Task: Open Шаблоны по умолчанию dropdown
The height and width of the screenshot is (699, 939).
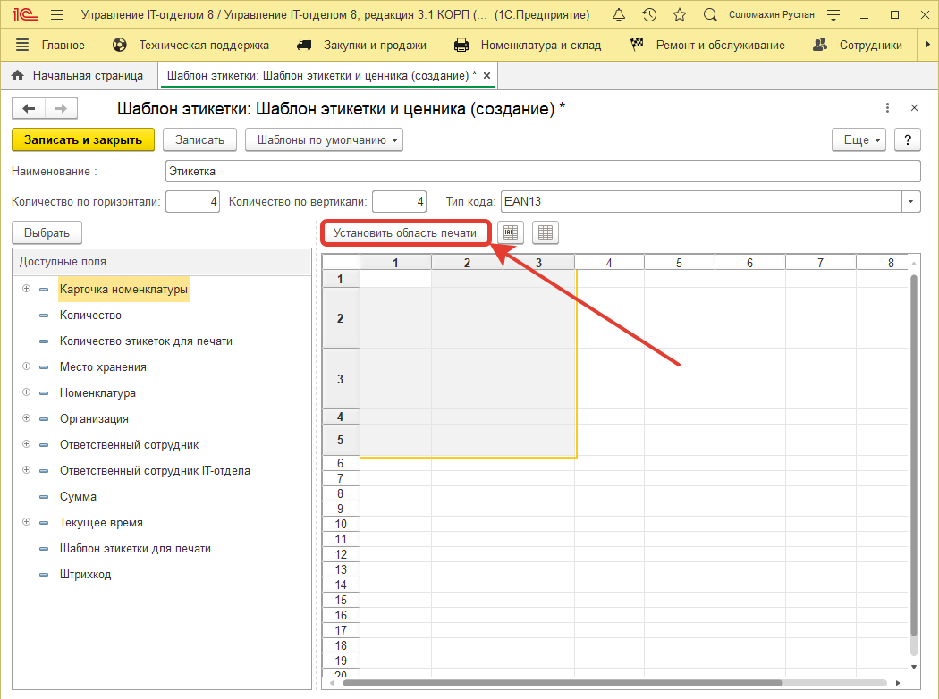Action: (x=324, y=140)
